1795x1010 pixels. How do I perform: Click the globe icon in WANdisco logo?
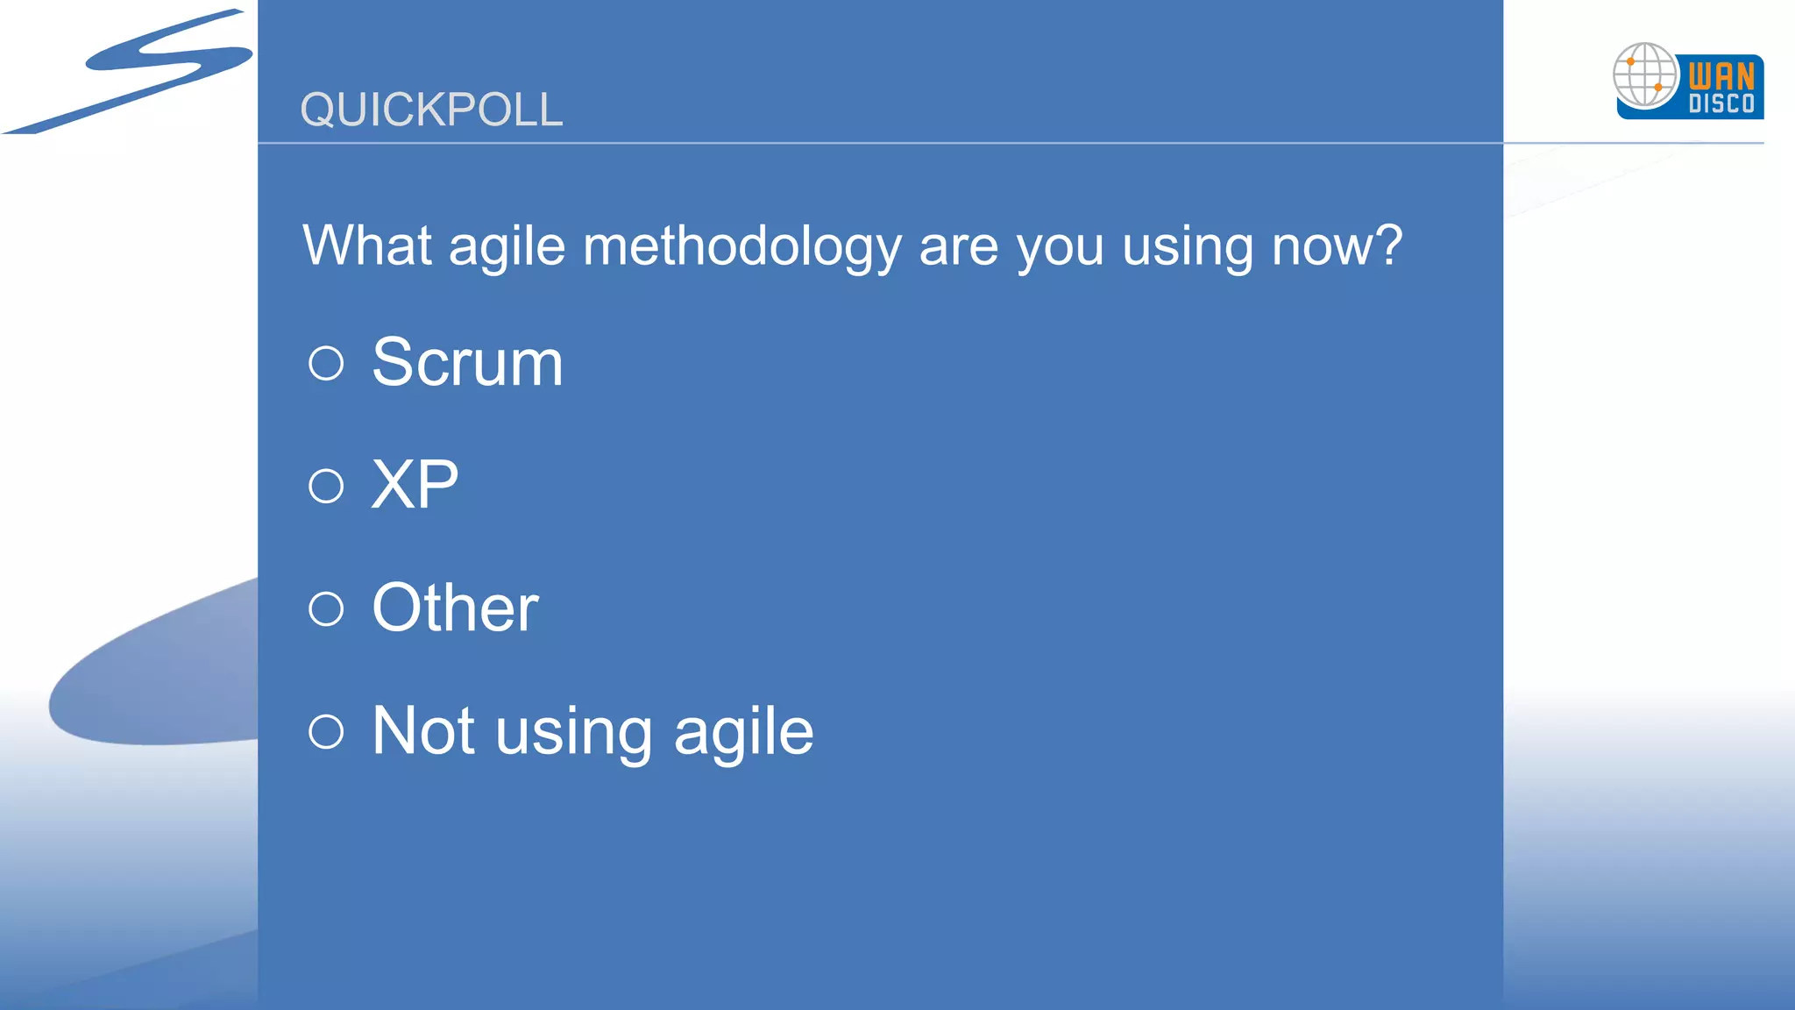(x=1645, y=75)
